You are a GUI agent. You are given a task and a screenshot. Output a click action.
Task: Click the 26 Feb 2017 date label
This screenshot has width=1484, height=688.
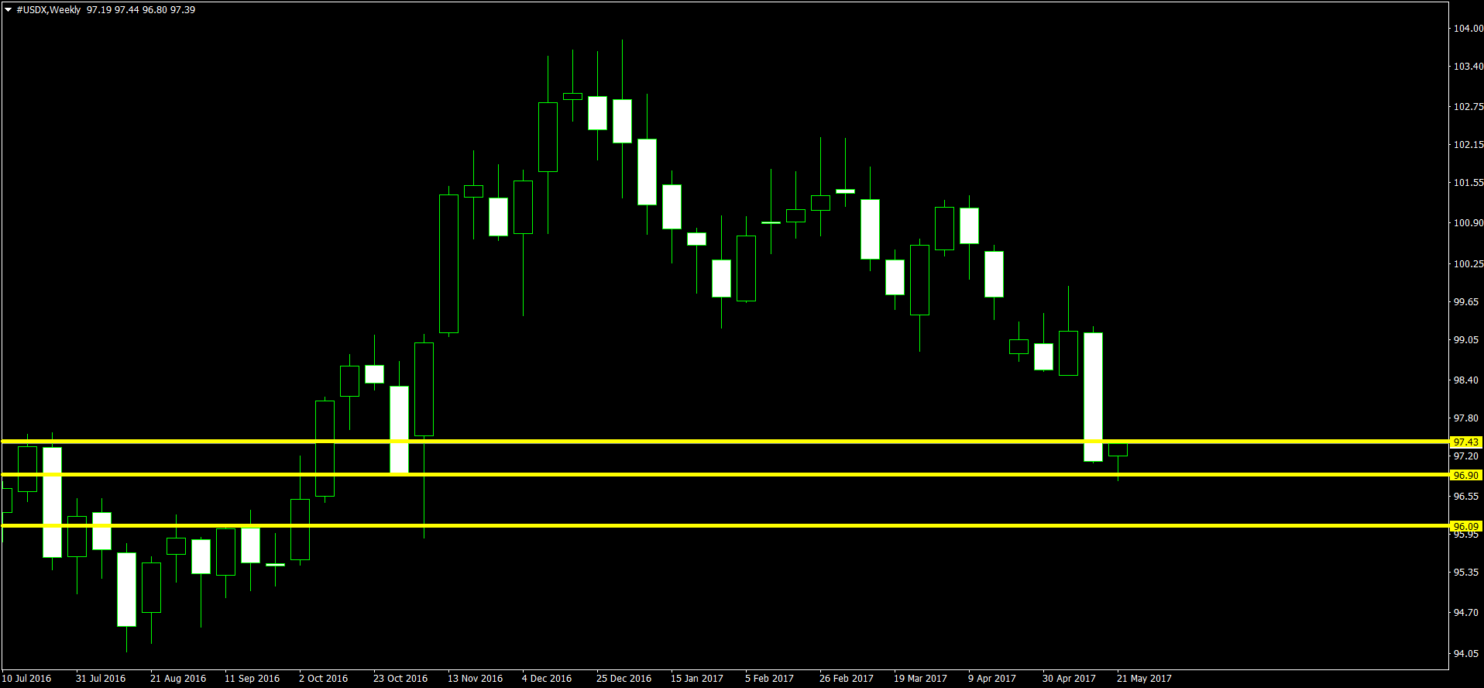(847, 679)
